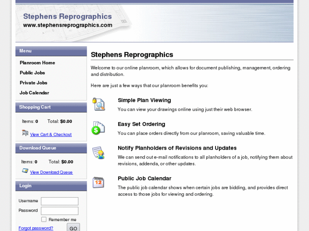Click Simple Plan Viewing heading
Viewport: 309px width, 231px height.
[x=144, y=100]
